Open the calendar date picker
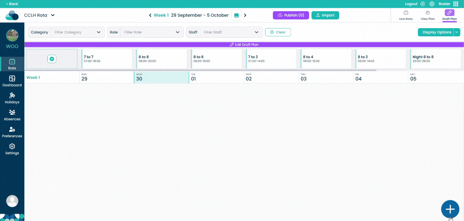Image resolution: width=464 pixels, height=221 pixels. [236, 15]
